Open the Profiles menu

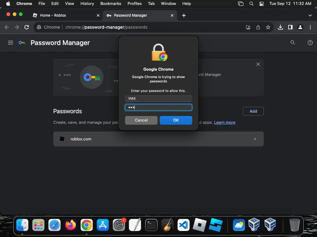(134, 3)
